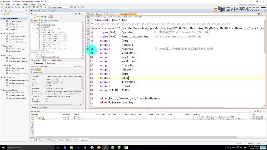267x150 pixels.
Task: Click the red X delete icon in main toolbar
Action: coord(19,7)
